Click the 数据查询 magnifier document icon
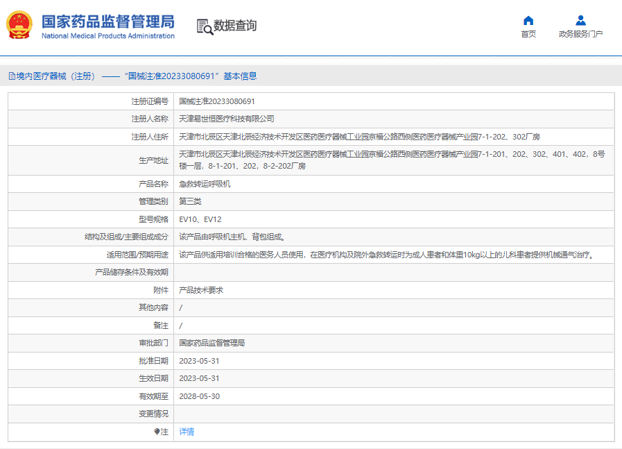Viewport: 622px width, 449px height. 205,26
